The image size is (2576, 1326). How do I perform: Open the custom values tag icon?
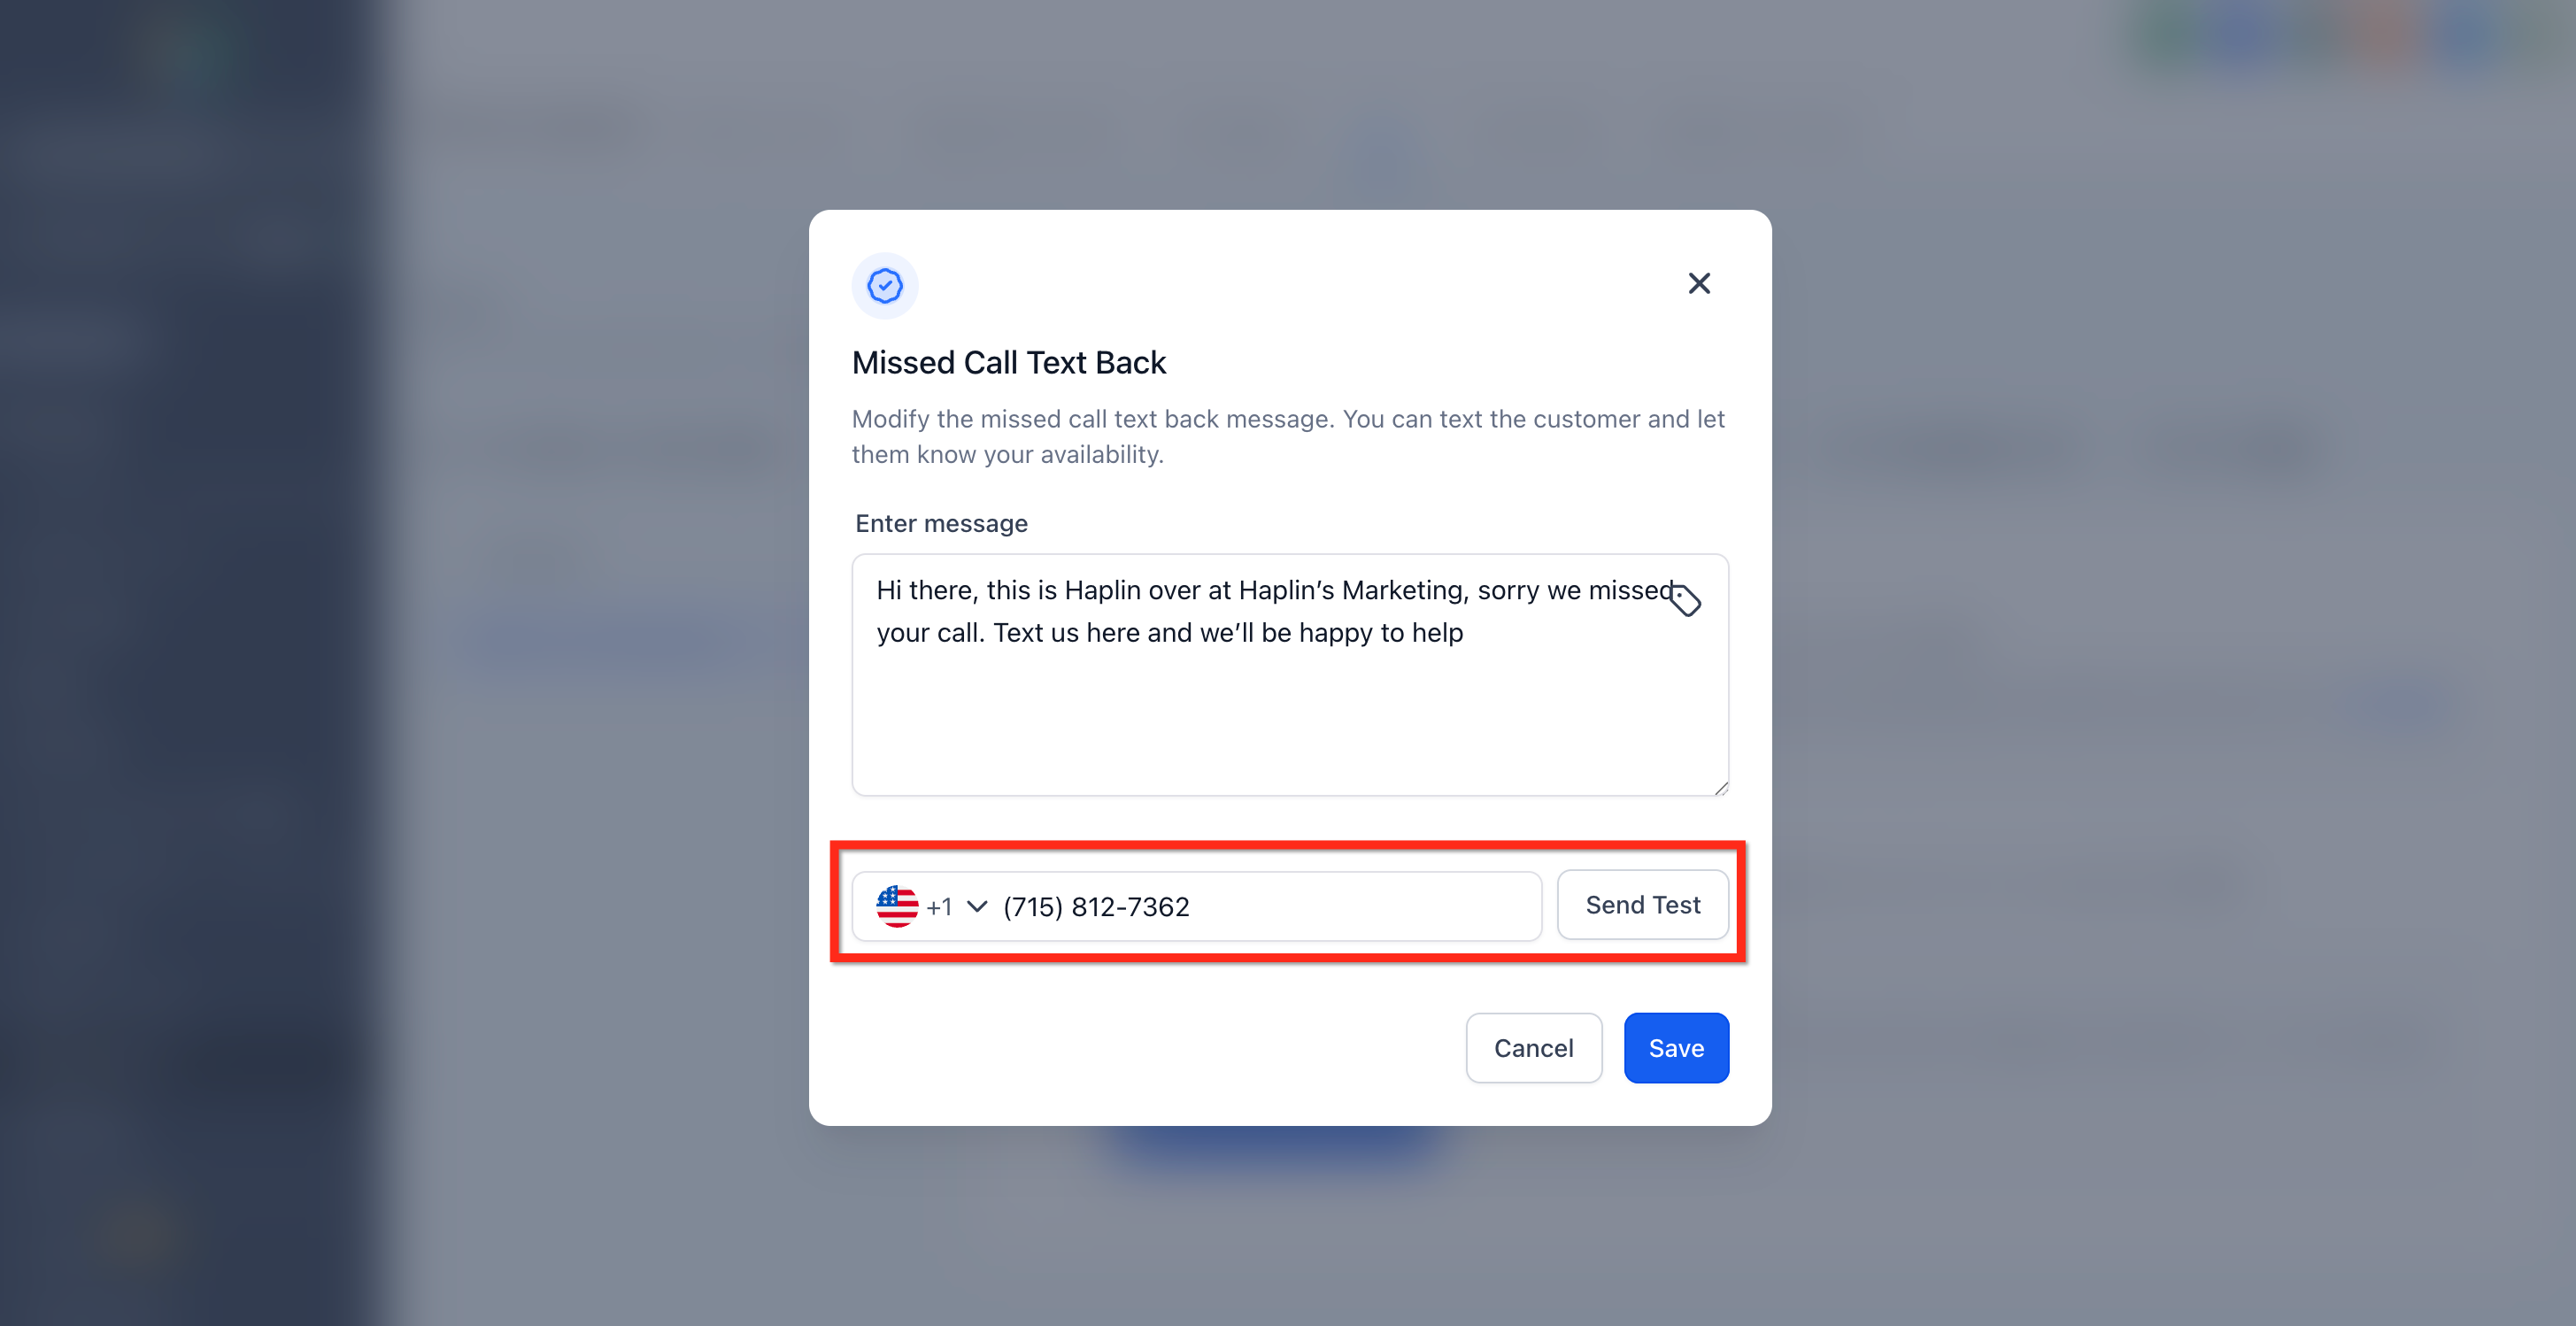point(1686,600)
